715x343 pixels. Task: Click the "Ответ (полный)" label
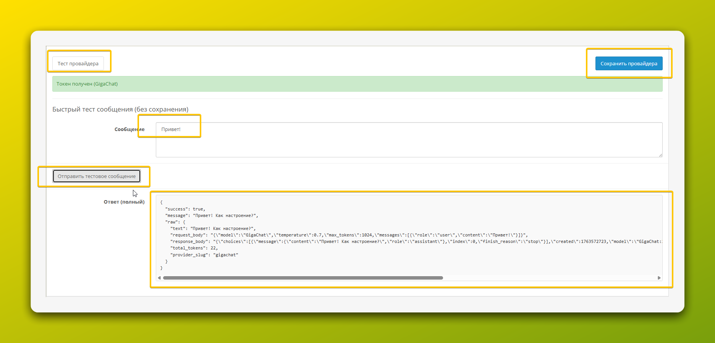coord(124,202)
